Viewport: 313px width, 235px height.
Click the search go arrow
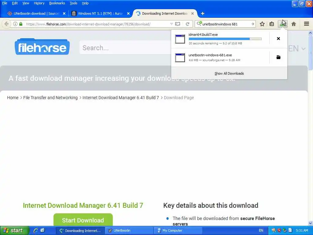pos(252,24)
